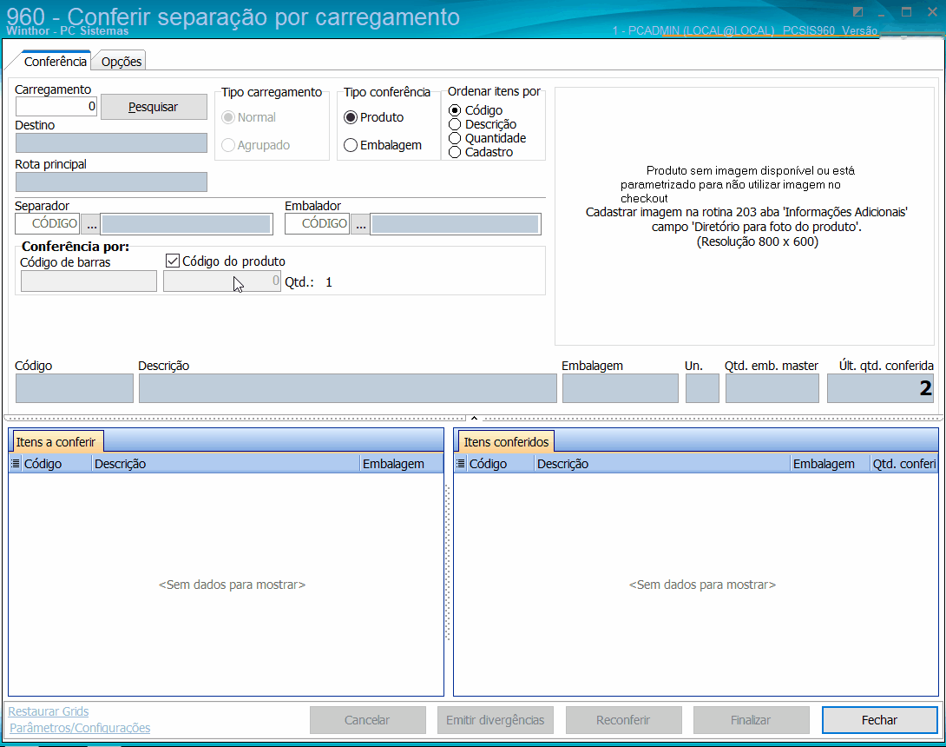Sort Itens a conferir by Código column
The height and width of the screenshot is (747, 946).
point(56,464)
